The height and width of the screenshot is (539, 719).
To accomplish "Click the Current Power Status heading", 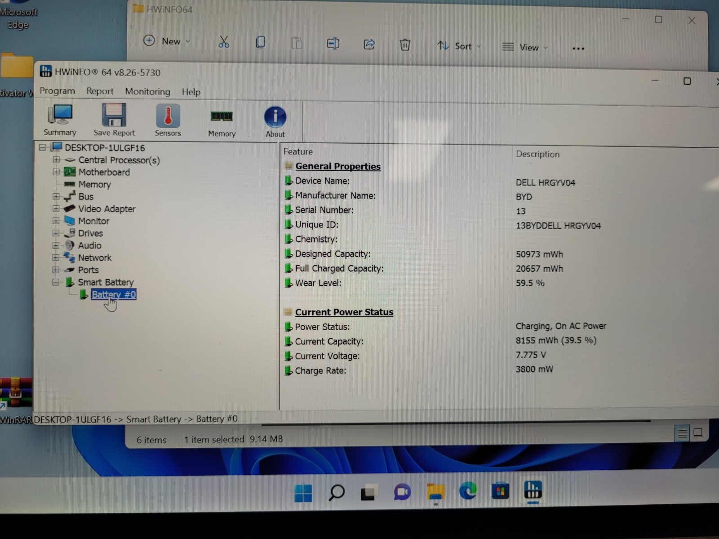I will [344, 312].
